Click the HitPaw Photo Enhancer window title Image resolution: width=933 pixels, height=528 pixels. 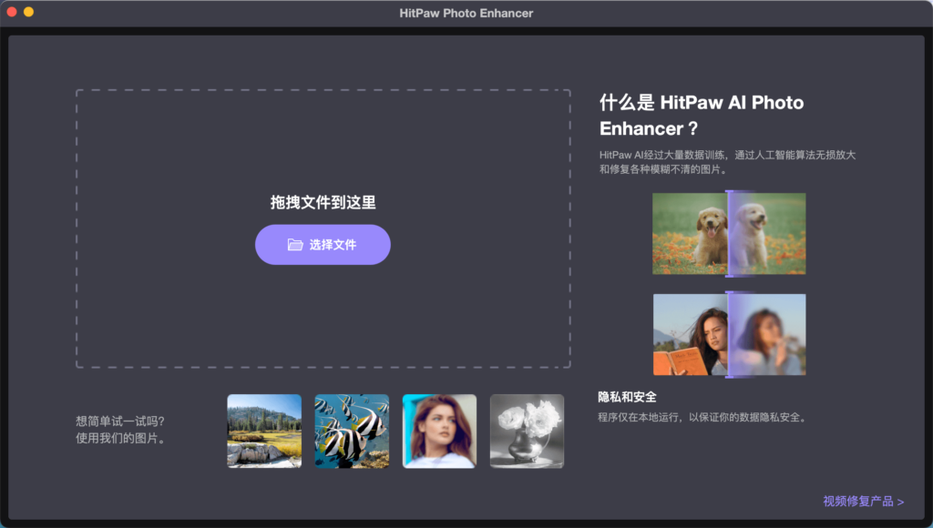point(466,13)
